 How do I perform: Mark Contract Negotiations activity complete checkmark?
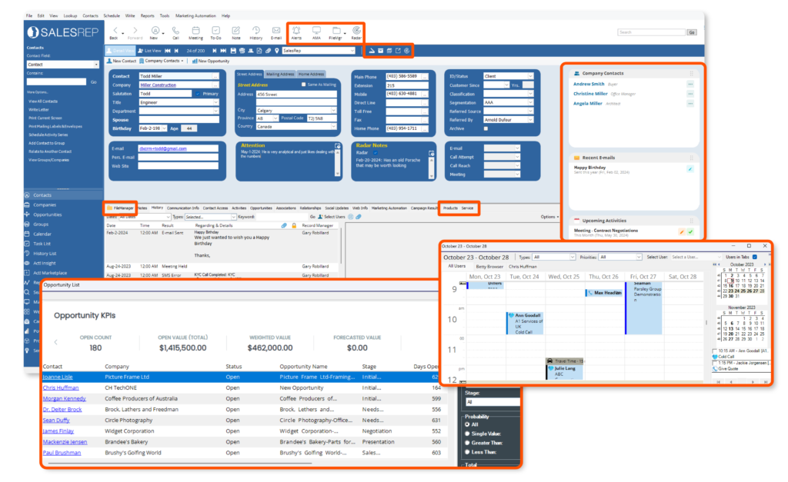coord(690,232)
